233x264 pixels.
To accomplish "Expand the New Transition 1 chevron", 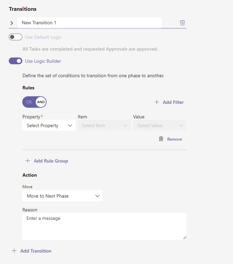I will point(12,23).
